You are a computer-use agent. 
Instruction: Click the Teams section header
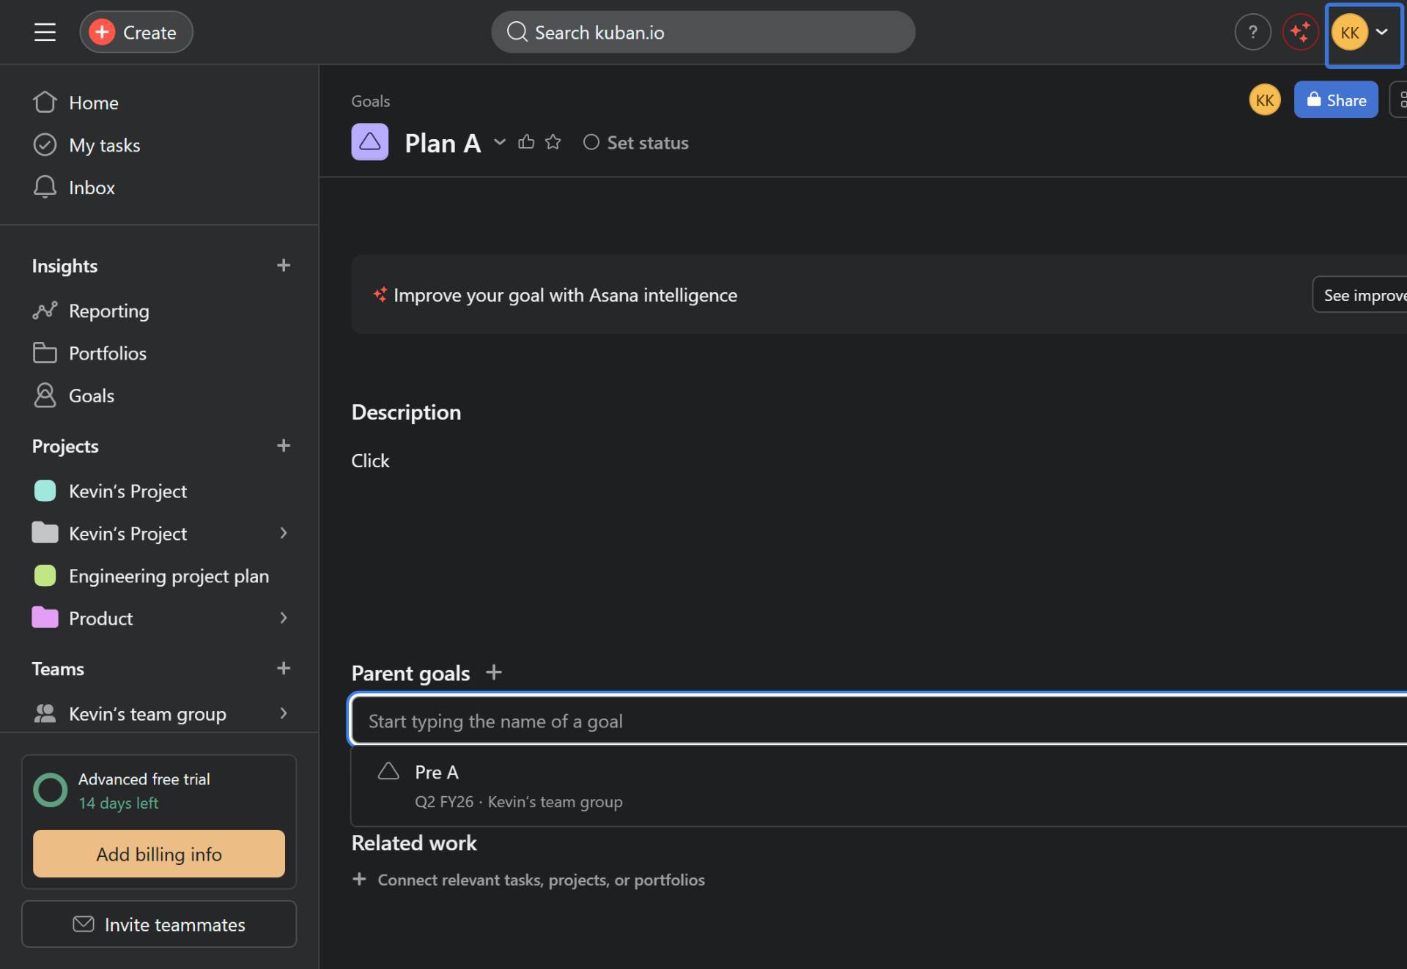click(58, 669)
